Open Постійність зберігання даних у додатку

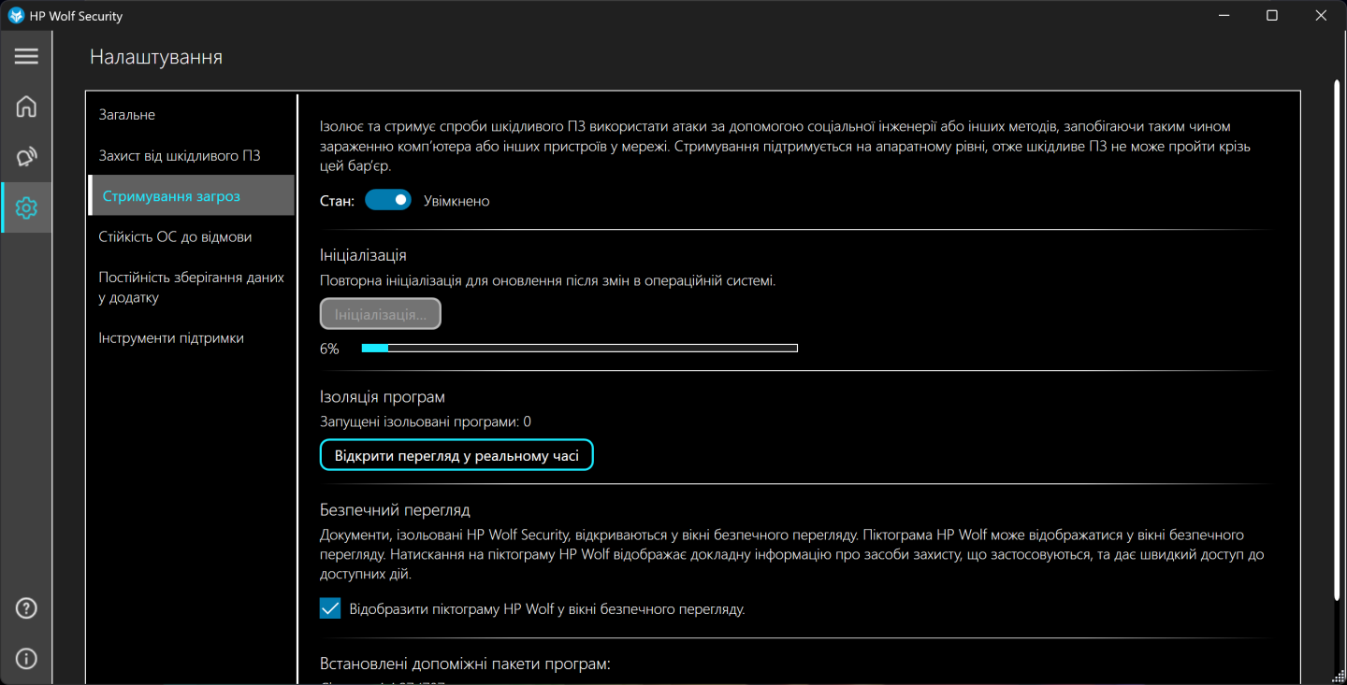pos(191,287)
